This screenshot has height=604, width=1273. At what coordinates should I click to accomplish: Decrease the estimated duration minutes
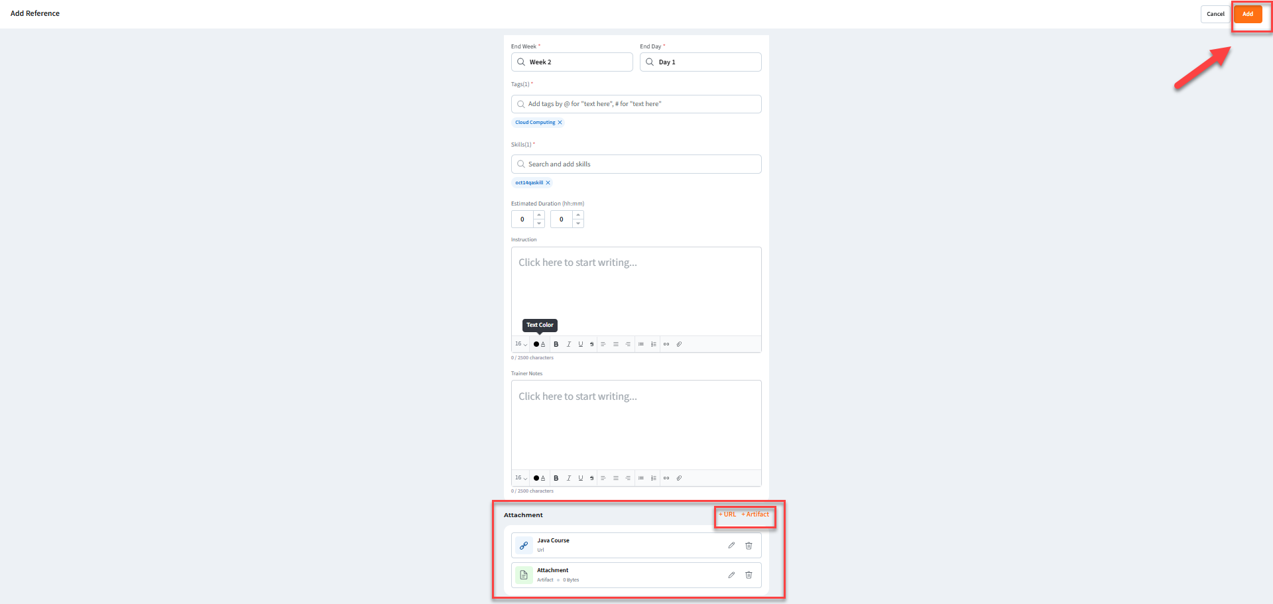coord(578,223)
